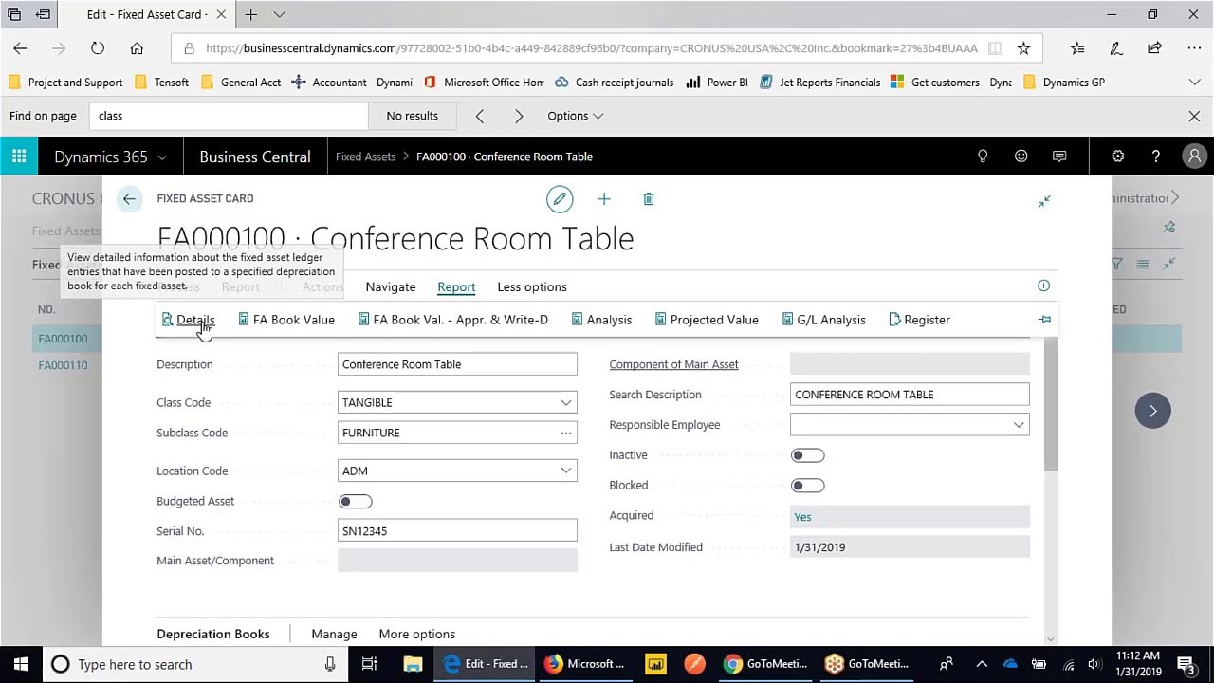Toggle the Inactive switch
The image size is (1214, 683).
tap(808, 455)
